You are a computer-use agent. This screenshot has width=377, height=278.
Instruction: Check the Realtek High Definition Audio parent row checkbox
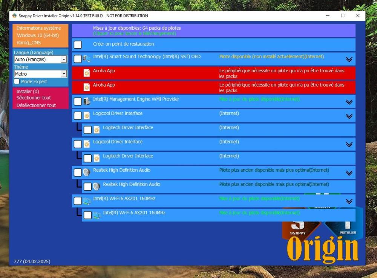[x=78, y=172]
